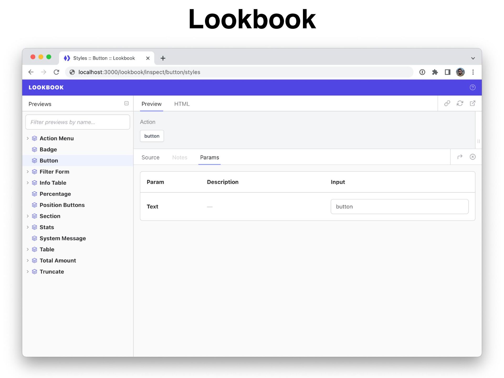504x378 pixels.
Task: Switch to the HTML tab
Action: point(182,104)
